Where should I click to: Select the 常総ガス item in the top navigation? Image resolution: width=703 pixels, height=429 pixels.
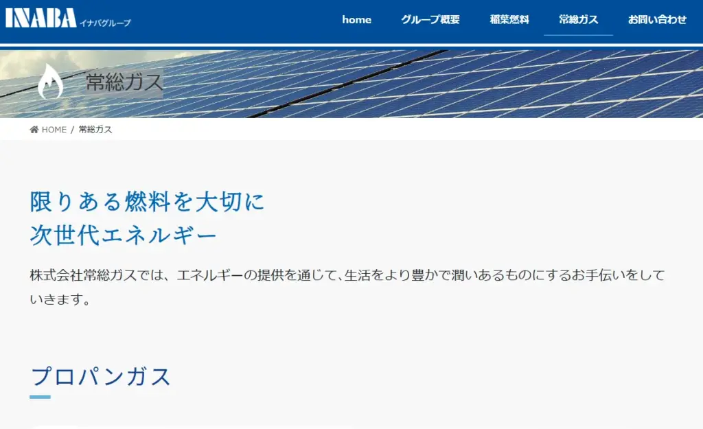[578, 20]
